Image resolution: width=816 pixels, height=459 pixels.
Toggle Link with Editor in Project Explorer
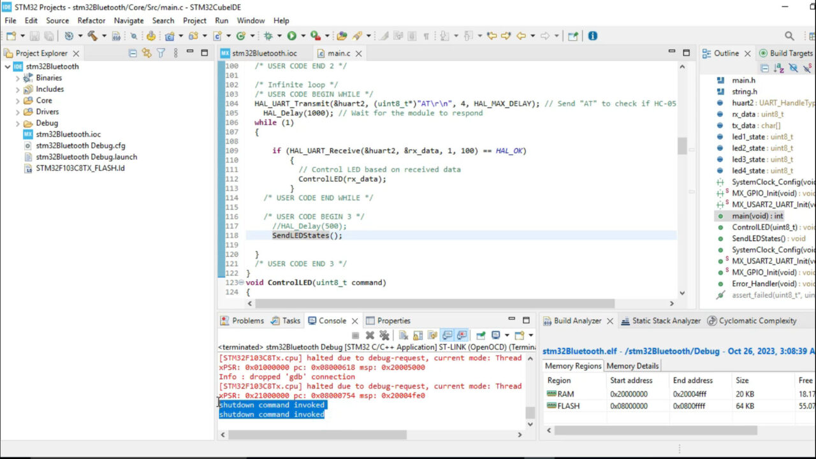click(x=147, y=54)
